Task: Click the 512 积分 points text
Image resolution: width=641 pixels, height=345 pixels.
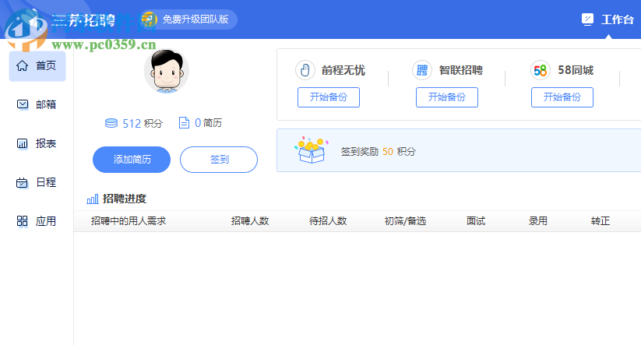Action: click(143, 124)
